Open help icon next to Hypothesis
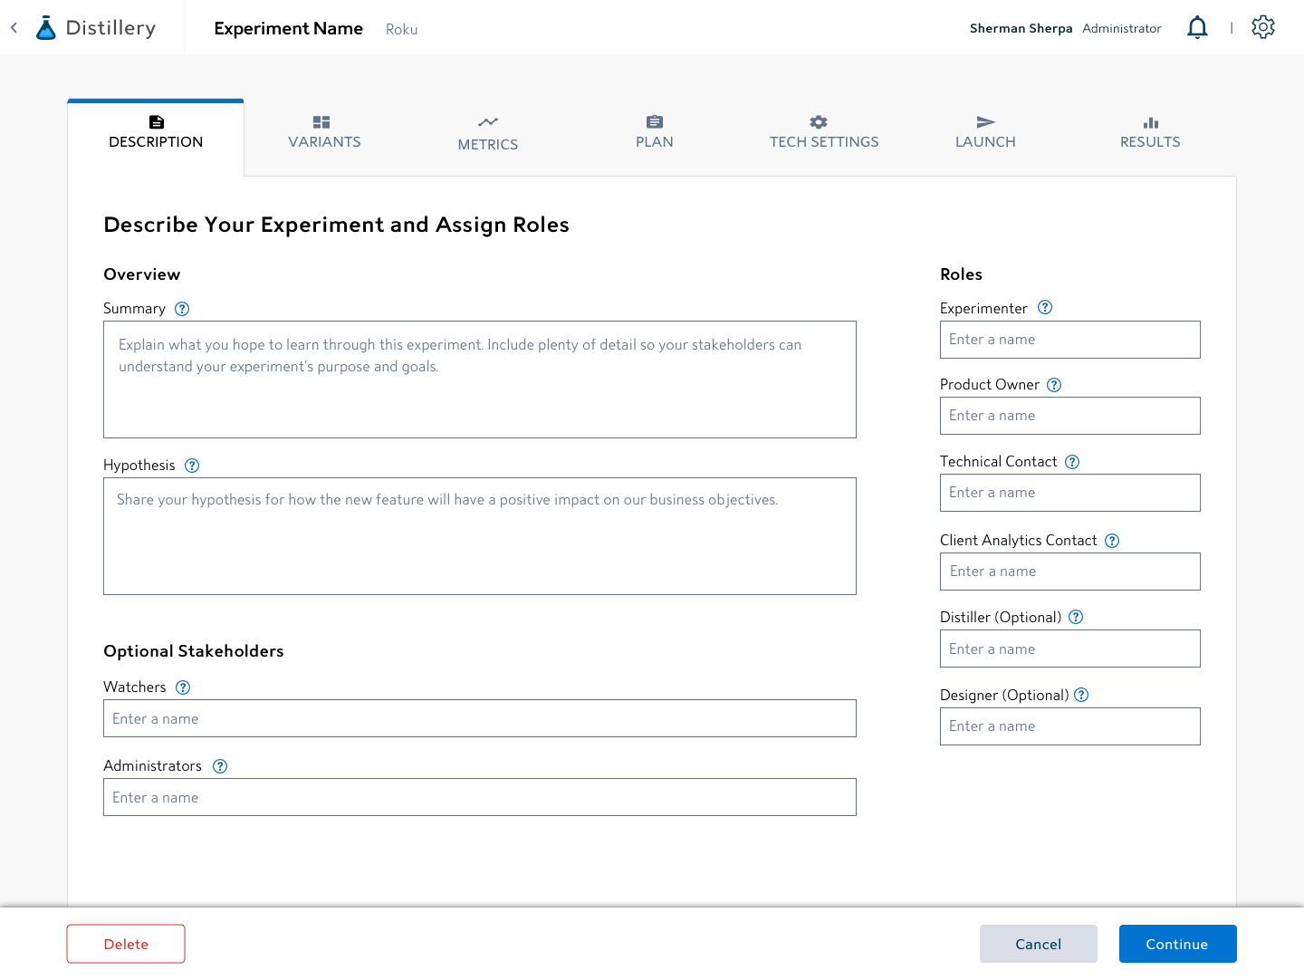The height and width of the screenshot is (980, 1304). point(192,466)
